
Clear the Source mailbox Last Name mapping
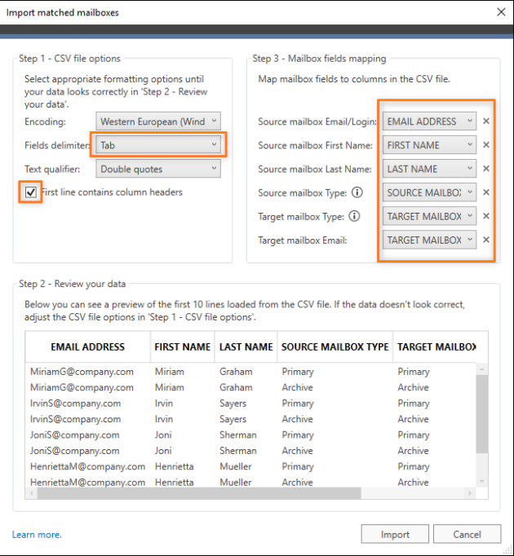point(486,169)
